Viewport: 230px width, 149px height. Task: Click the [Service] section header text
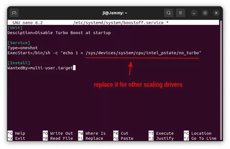pyautogui.click(x=19, y=43)
